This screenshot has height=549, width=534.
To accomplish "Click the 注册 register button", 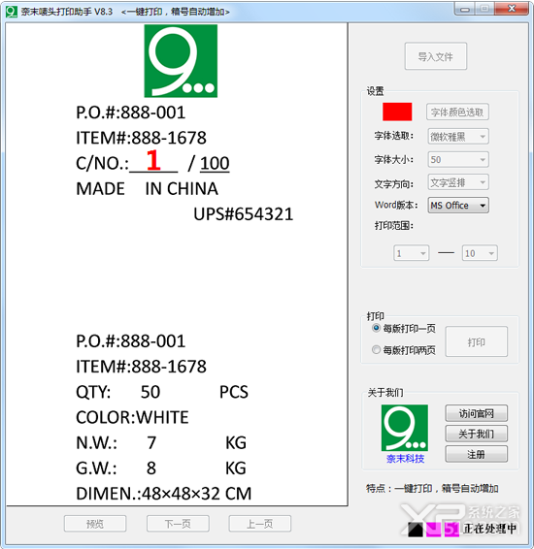I will click(476, 455).
